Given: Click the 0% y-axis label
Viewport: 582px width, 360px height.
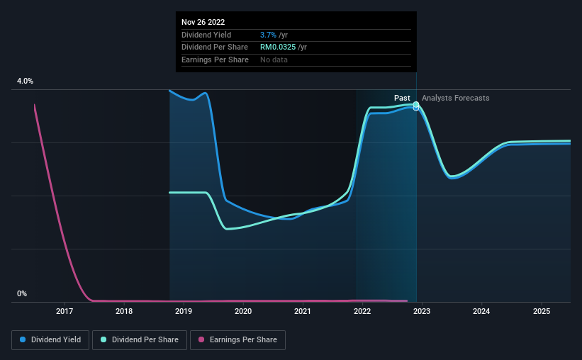Looking at the screenshot, I should (22, 293).
